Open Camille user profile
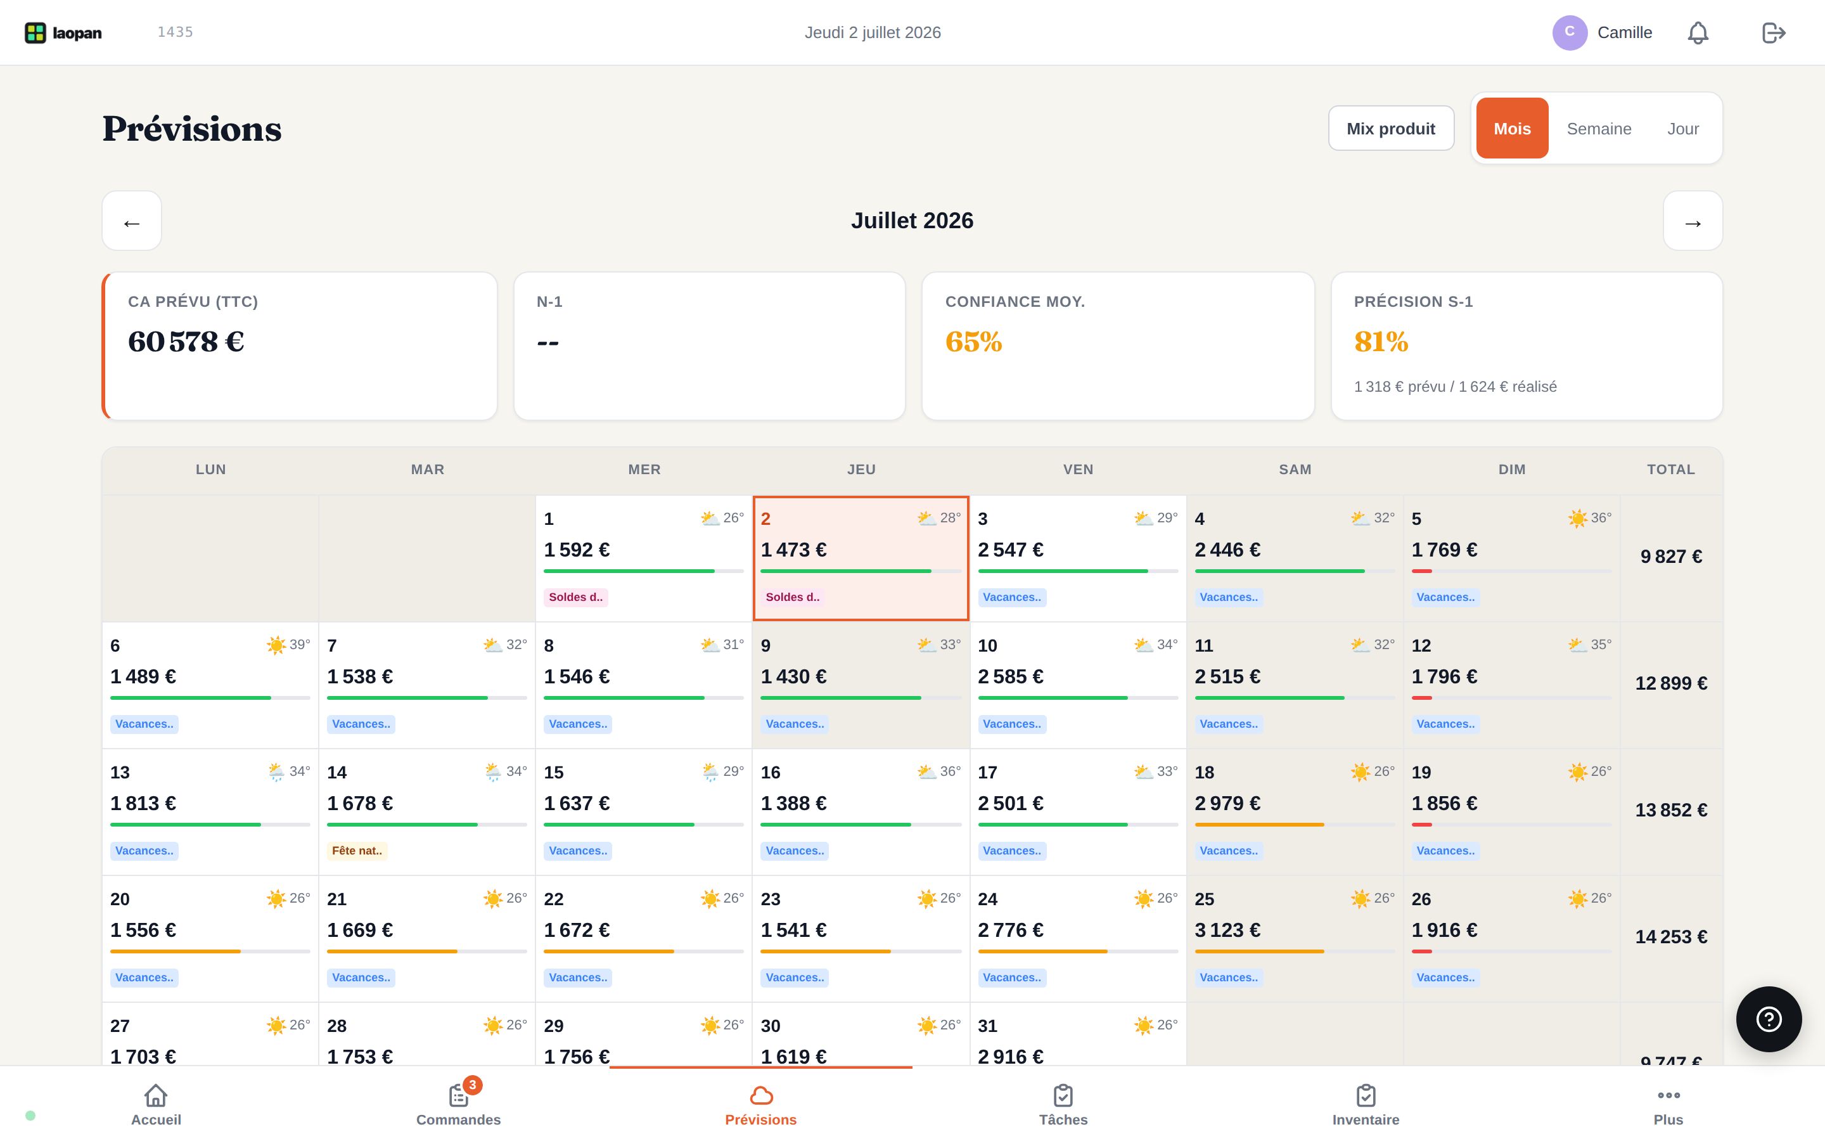1825x1141 pixels. [1603, 32]
